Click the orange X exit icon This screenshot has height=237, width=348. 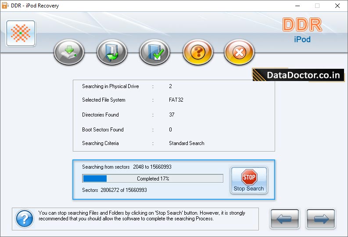pyautogui.click(x=239, y=52)
